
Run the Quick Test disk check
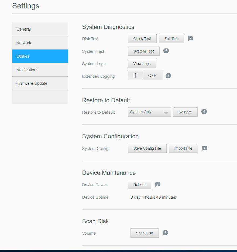tap(142, 39)
